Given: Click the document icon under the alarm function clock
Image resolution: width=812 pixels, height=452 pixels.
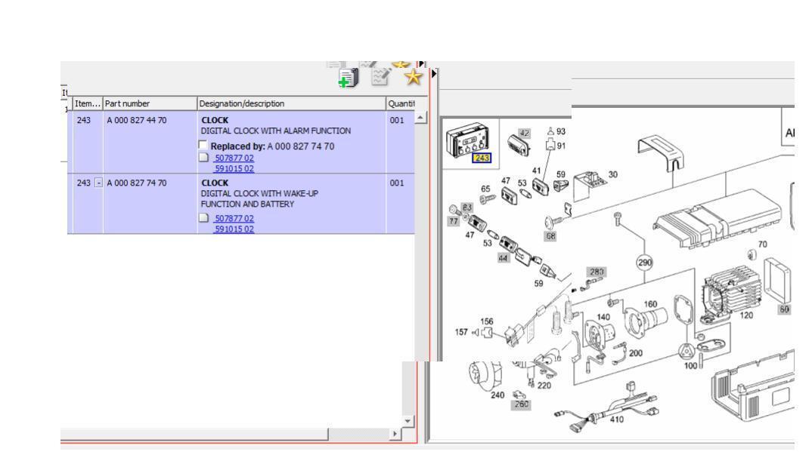Looking at the screenshot, I should 203,157.
